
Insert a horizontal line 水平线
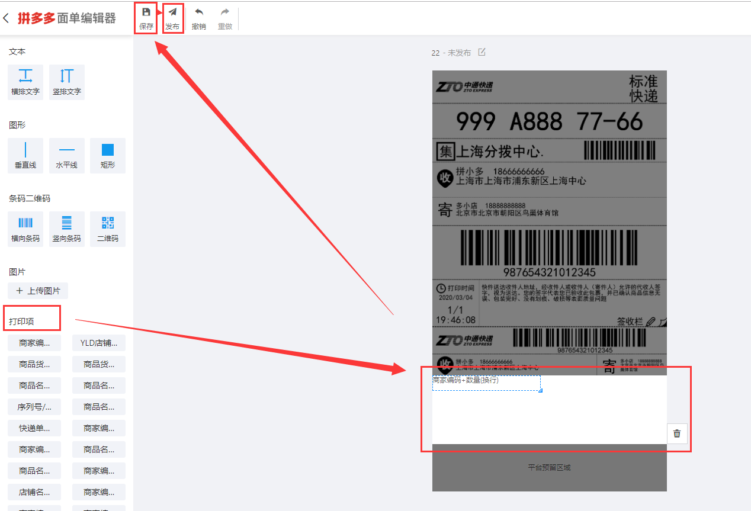point(67,156)
